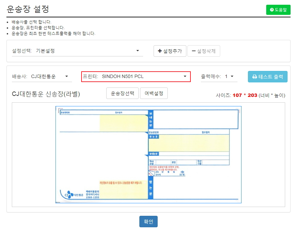Click the instruction line 운송장, 프린터를 선택합니다.
297x232 pixels.
[38, 28]
